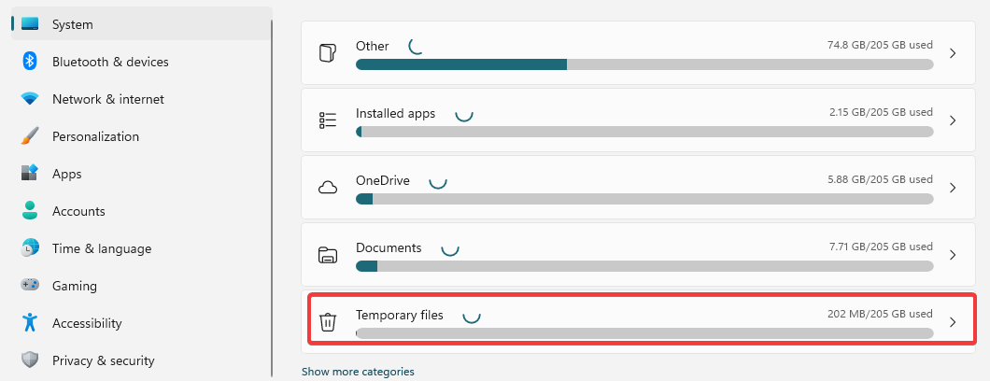Click the Apps icon in the sidebar
The height and width of the screenshot is (381, 990).
click(x=30, y=174)
